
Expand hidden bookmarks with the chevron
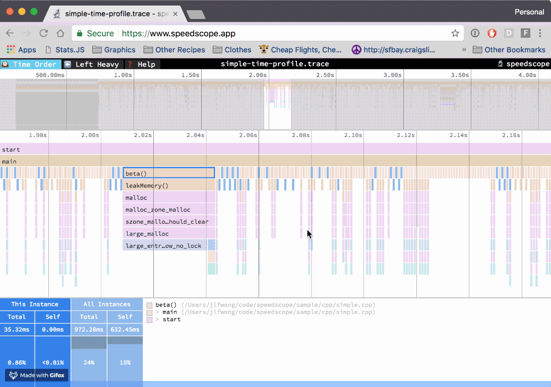pyautogui.click(x=464, y=50)
